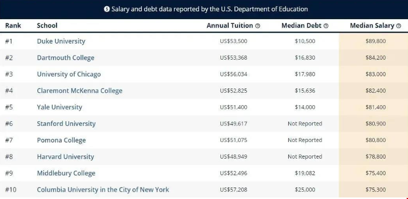Open the Stanford University link
The image size is (408, 199).
[66, 123]
